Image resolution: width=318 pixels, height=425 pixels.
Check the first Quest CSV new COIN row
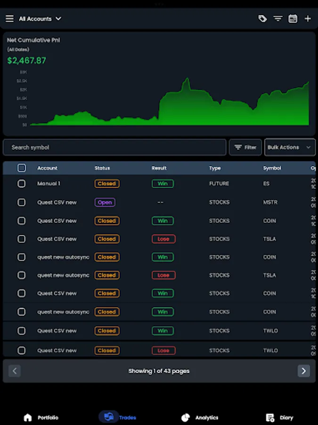pyautogui.click(x=22, y=221)
